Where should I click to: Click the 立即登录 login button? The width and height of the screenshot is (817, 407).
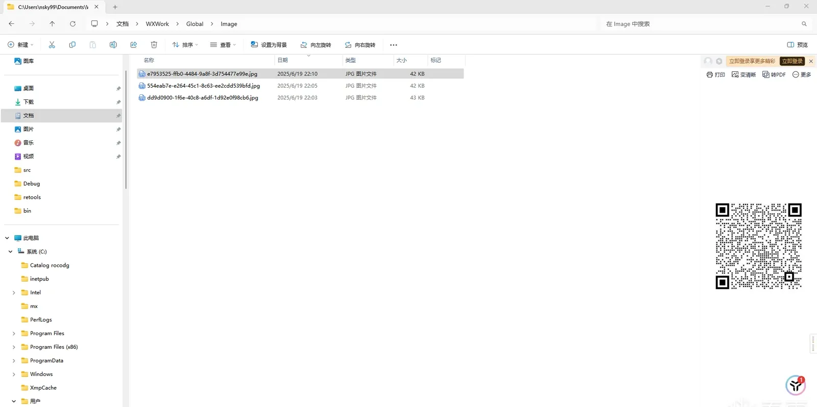(x=792, y=61)
